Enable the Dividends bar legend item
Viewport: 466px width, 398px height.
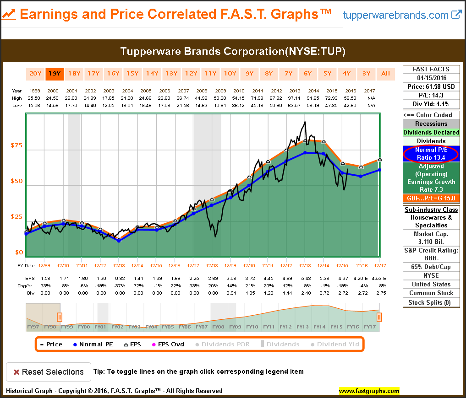[x=280, y=344]
